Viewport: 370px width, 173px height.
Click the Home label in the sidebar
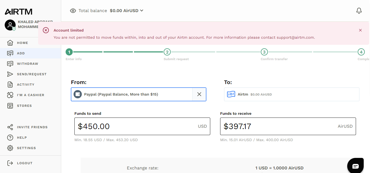[x=23, y=43]
